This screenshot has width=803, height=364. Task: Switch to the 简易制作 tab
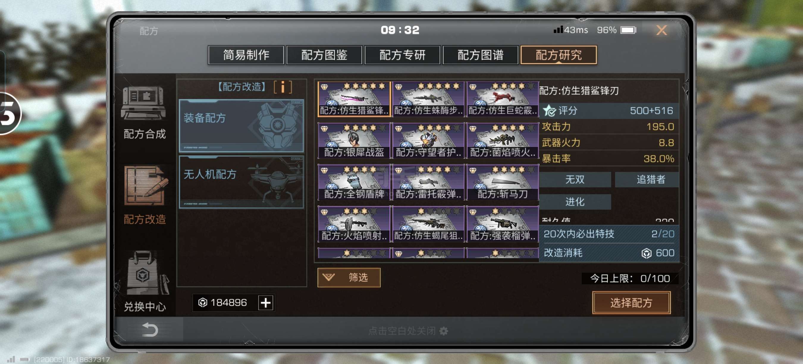click(246, 55)
